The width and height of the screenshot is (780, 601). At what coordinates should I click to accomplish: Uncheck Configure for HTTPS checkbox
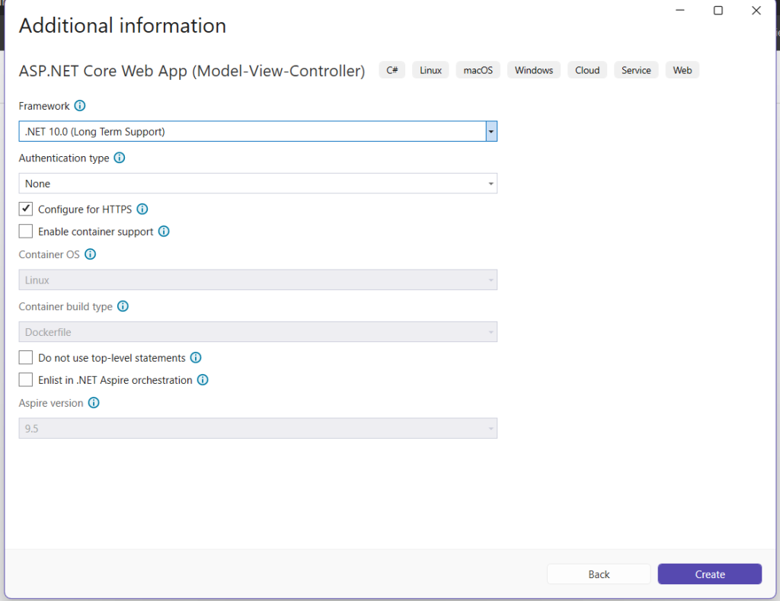26,209
